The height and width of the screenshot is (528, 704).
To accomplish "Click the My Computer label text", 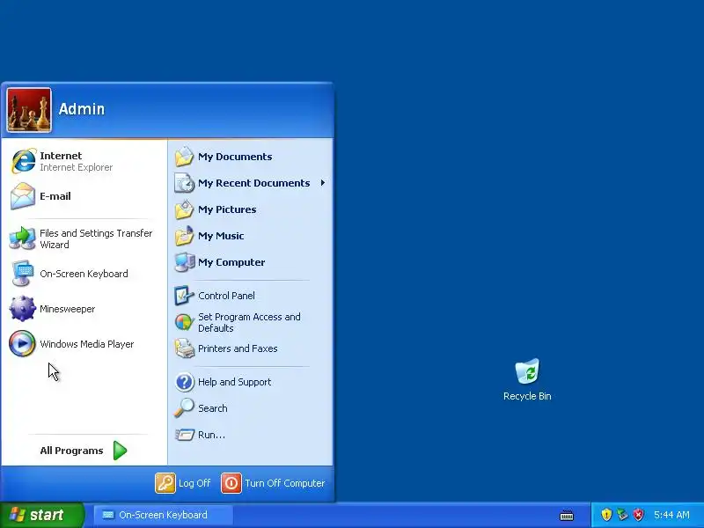I will pos(231,262).
